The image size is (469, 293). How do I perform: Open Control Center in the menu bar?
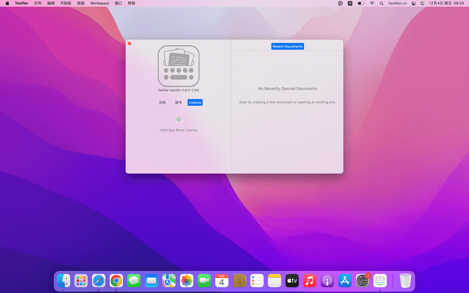pos(414,3)
